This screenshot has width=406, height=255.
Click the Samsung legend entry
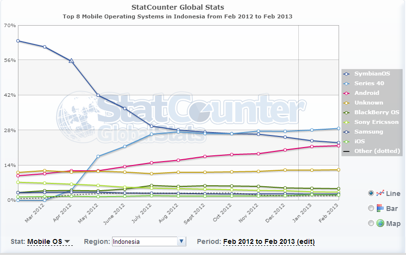(x=368, y=132)
